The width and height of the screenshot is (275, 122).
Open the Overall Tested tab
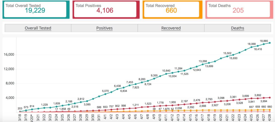point(38,28)
